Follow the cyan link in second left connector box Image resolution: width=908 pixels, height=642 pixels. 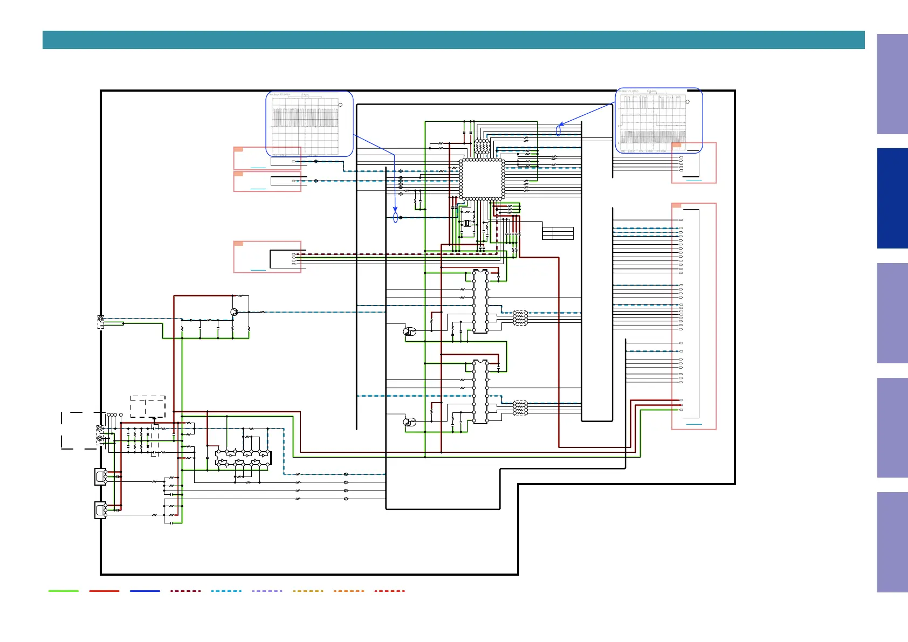coord(258,189)
